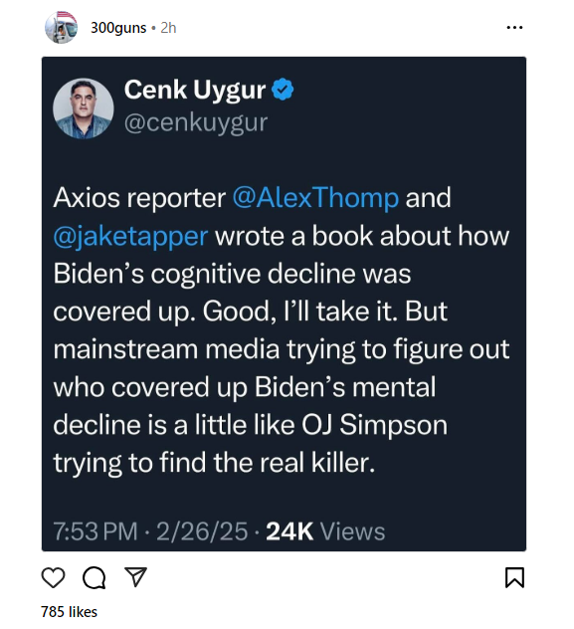Click the blue verified checkmark badge
The height and width of the screenshot is (629, 574).
tap(283, 90)
